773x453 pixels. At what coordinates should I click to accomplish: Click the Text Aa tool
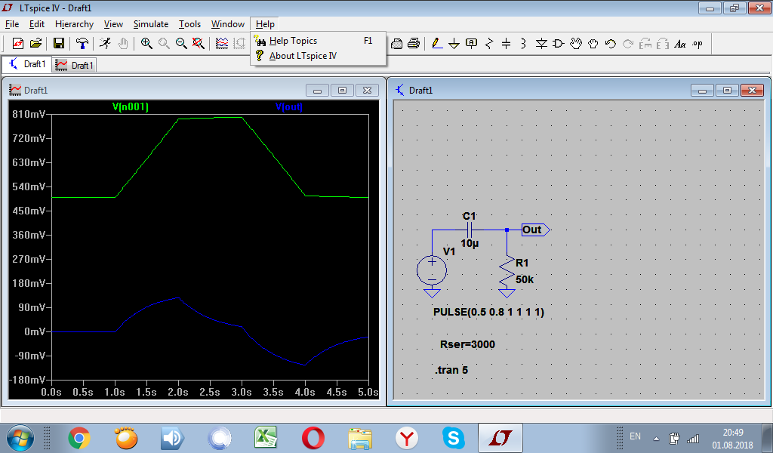click(x=679, y=44)
